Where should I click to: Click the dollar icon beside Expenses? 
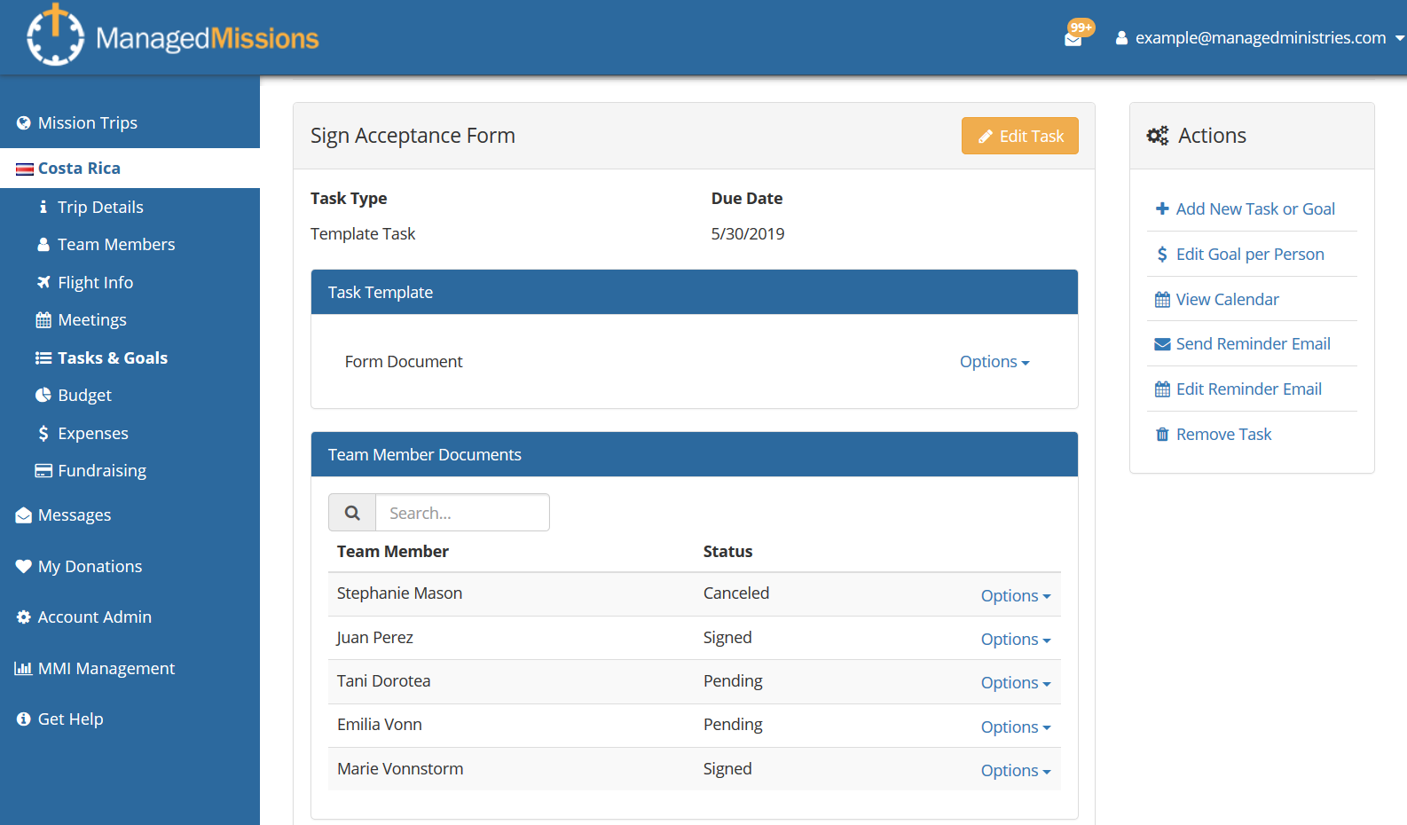(43, 433)
